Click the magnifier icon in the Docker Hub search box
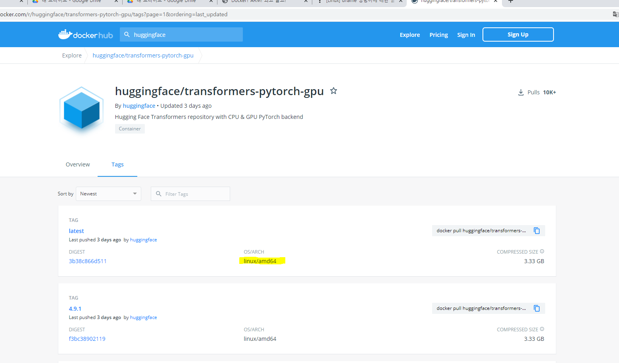 127,34
